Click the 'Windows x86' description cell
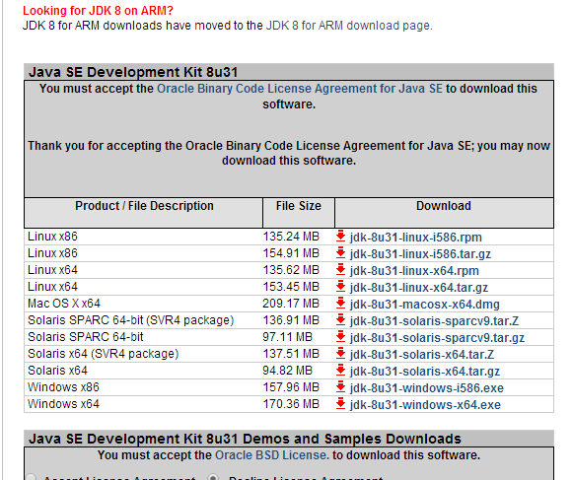Screen dimensions: 572x480 [63, 387]
